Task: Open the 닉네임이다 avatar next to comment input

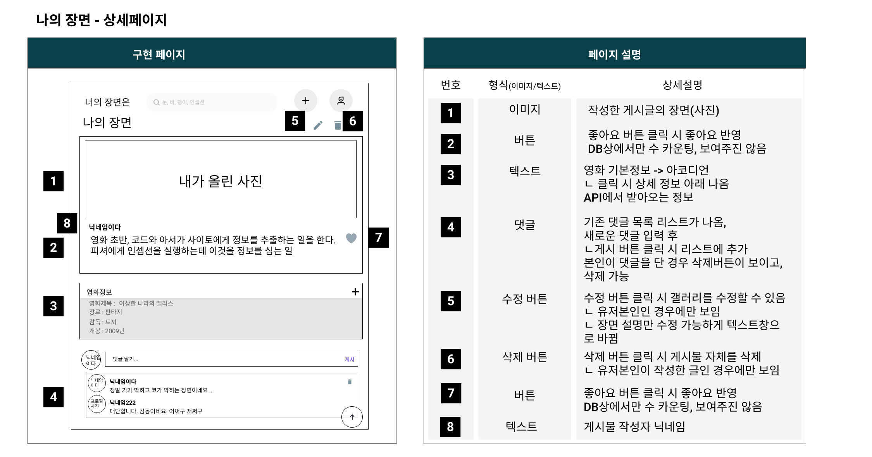Action: coord(91,359)
